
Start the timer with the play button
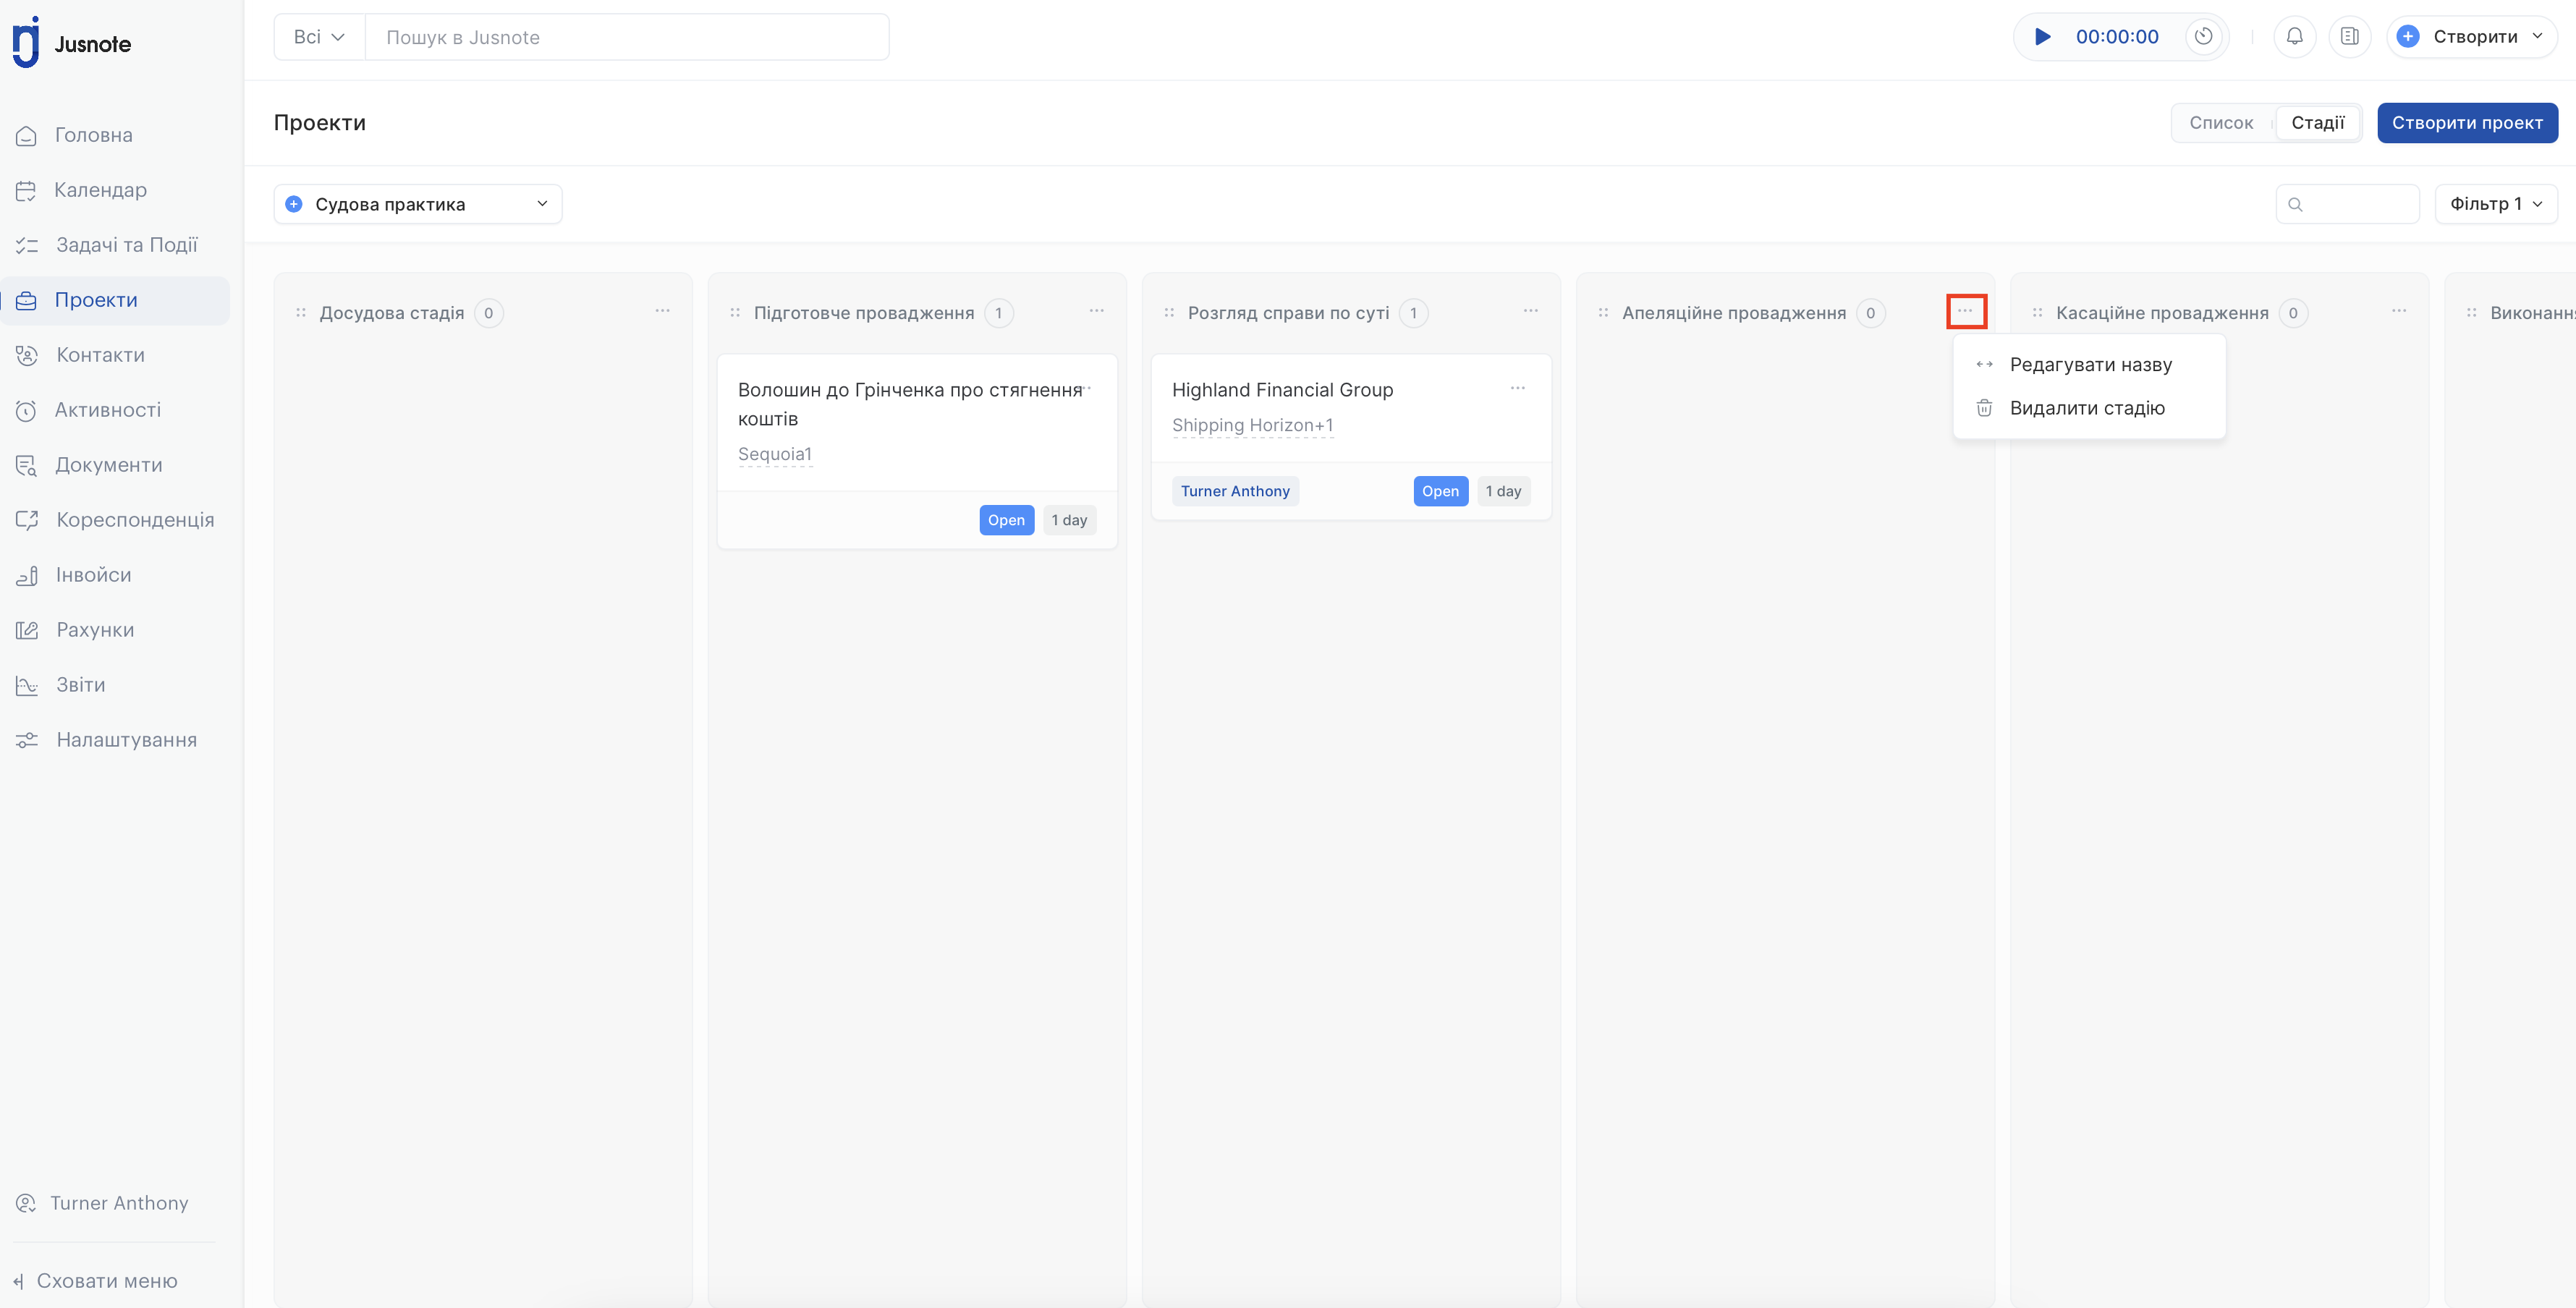pyautogui.click(x=2042, y=37)
